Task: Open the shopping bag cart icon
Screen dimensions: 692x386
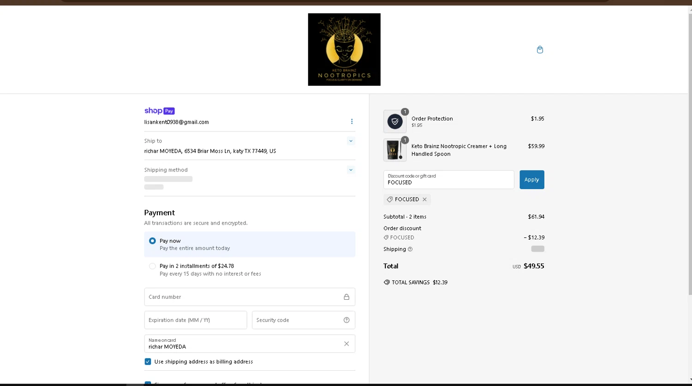Action: (x=540, y=50)
